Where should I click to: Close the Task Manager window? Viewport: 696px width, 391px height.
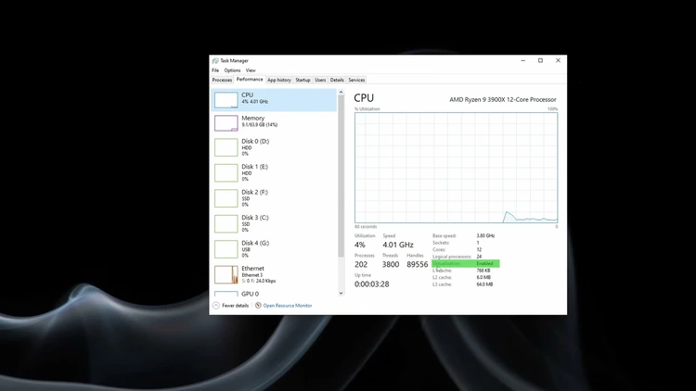(558, 61)
